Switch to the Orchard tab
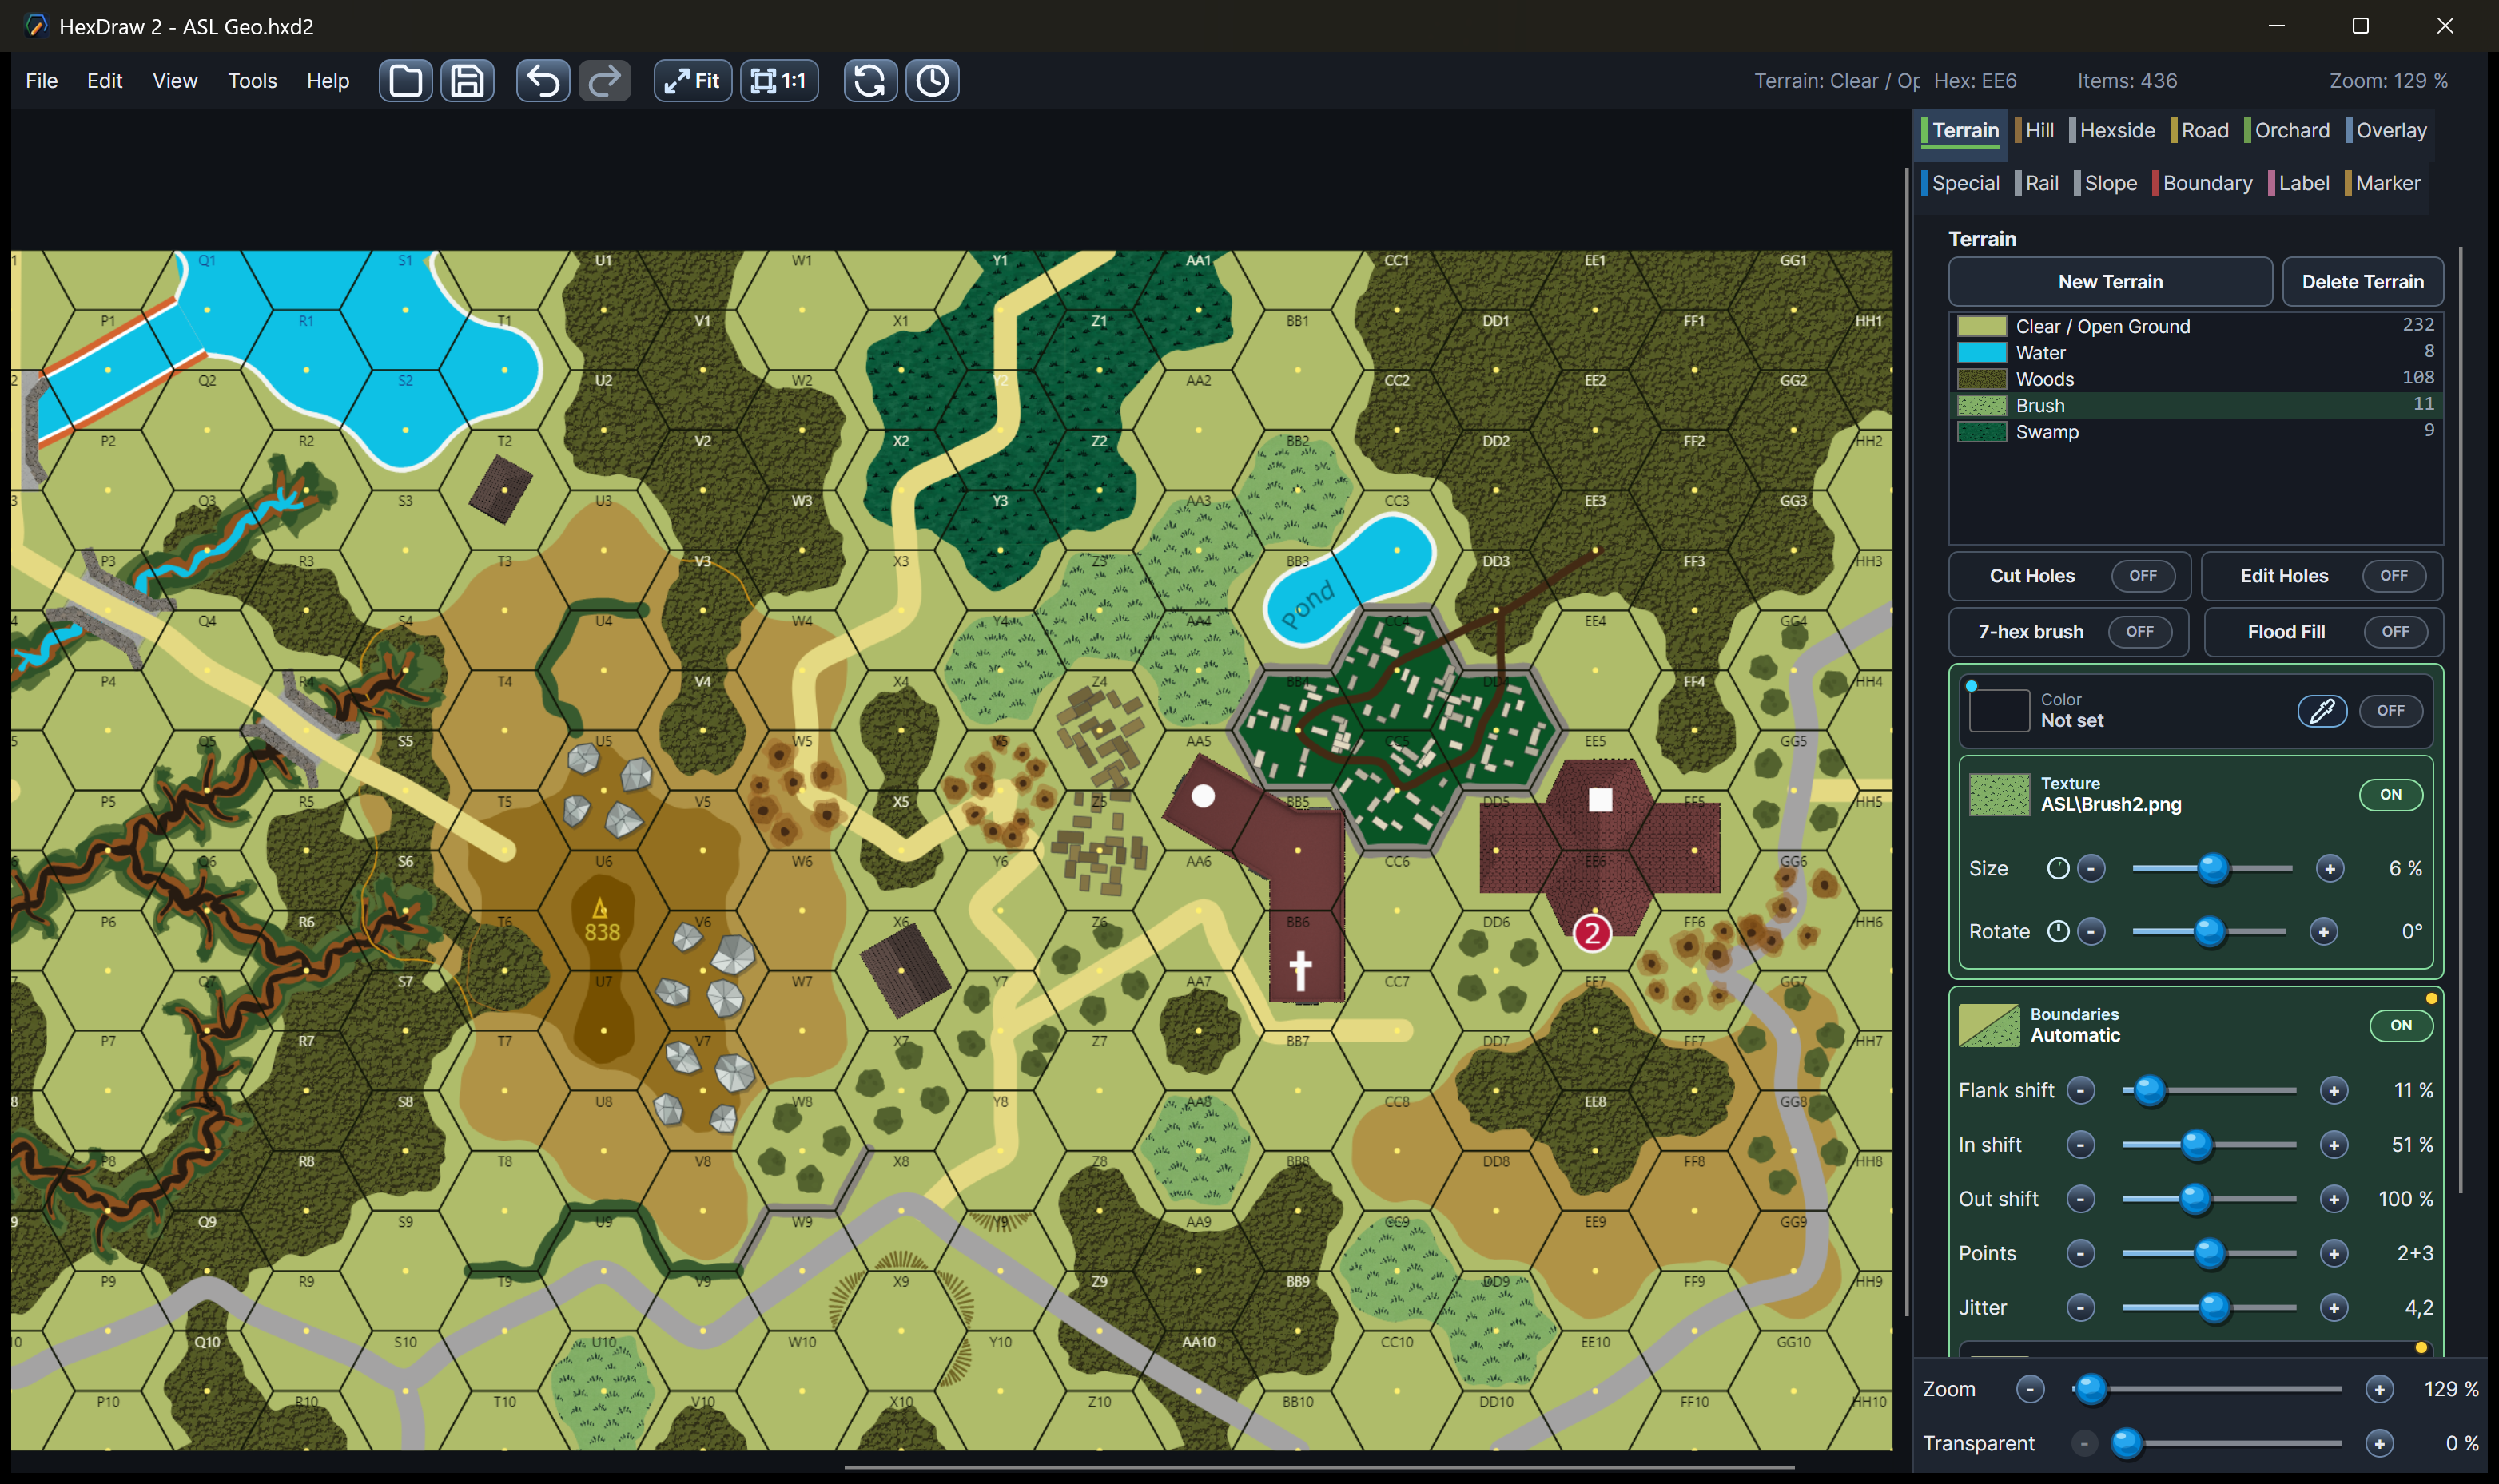 pos(2287,130)
